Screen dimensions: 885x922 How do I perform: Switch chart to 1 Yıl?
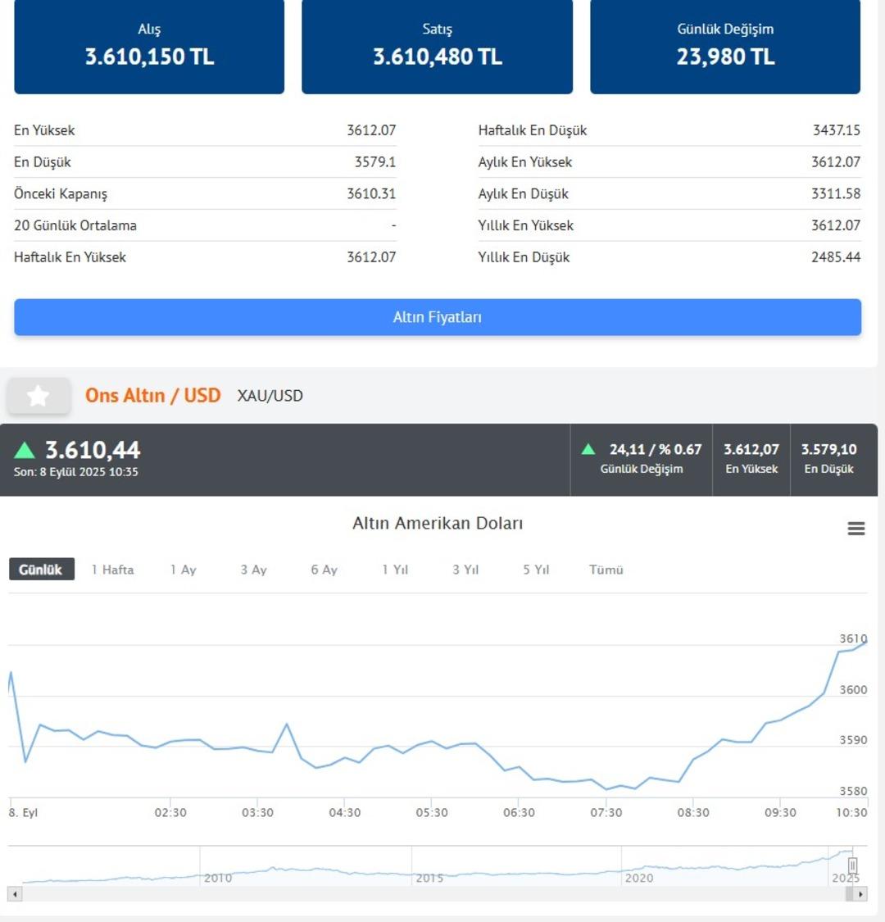pos(395,570)
